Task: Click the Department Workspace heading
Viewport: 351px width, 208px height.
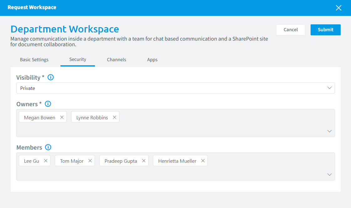Action: point(65,29)
